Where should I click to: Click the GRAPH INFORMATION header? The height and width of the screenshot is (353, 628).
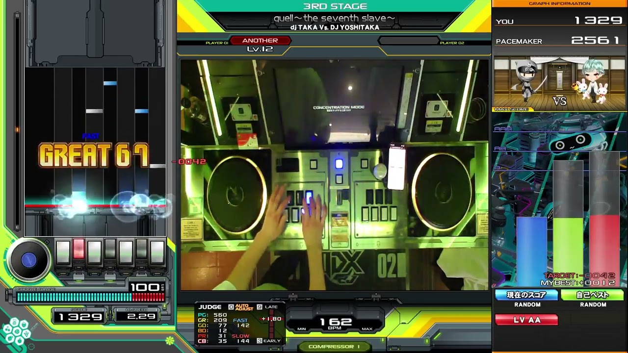coord(559,3)
